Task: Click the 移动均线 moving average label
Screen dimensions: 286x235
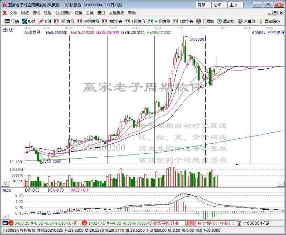Action: 32,33
